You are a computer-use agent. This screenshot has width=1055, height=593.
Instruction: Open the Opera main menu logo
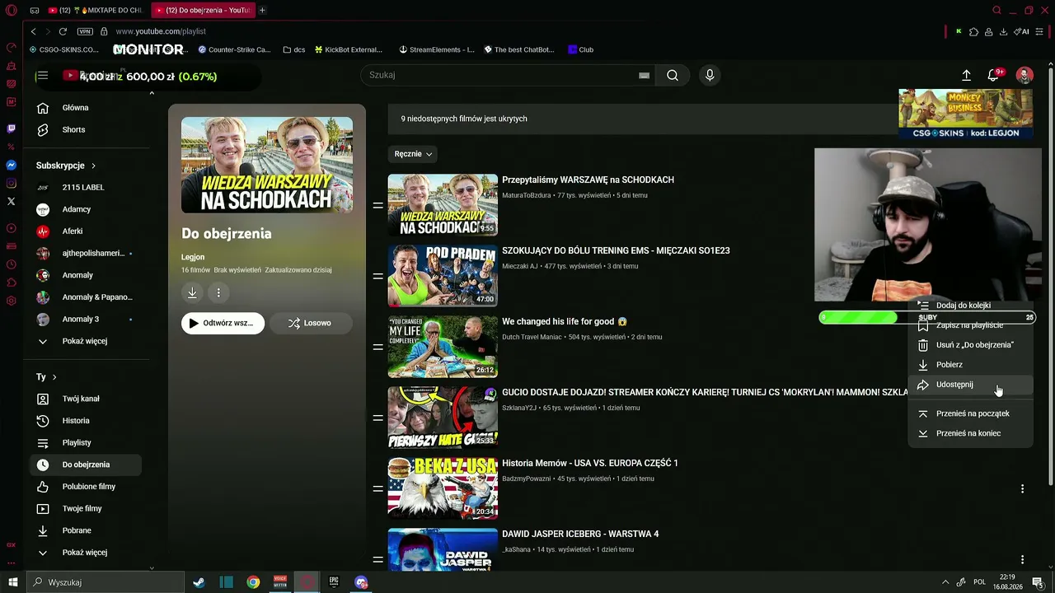coord(11,10)
